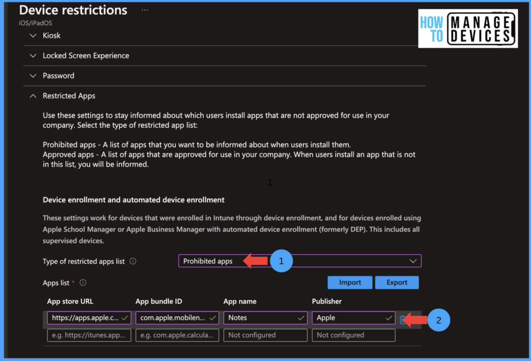Show info for Type of restricted apps list
Viewport: 531px width, 361px height.
tap(133, 261)
